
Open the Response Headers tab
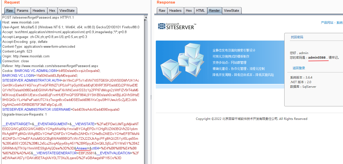175,10
